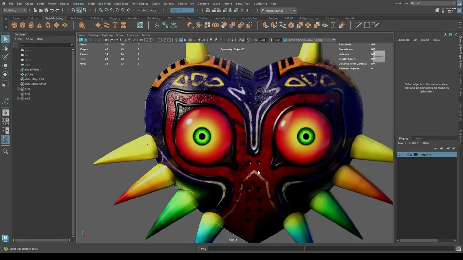This screenshot has height=260, width=463.
Task: Toggle the R display type box of Reference layer
Action: (411, 155)
